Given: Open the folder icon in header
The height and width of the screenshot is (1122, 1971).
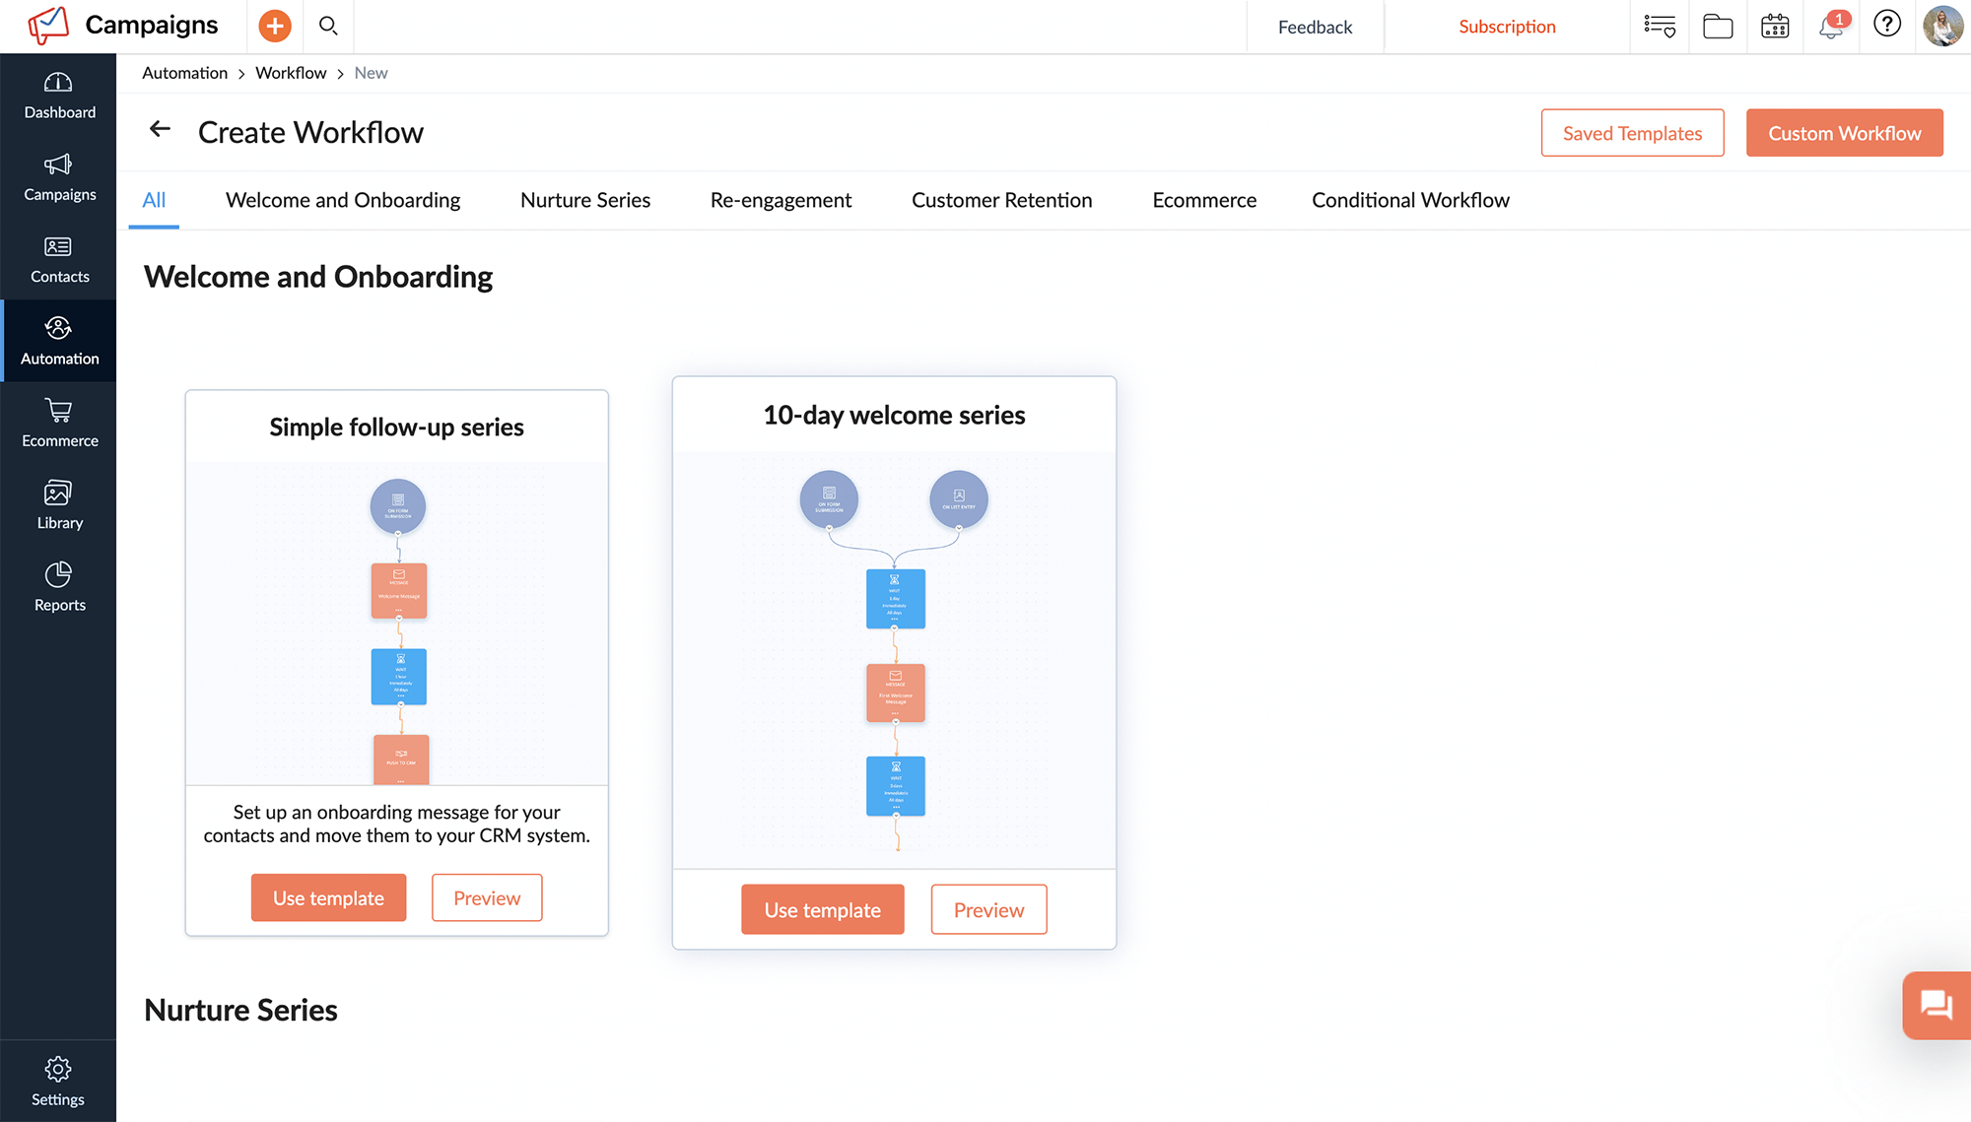Looking at the screenshot, I should tap(1718, 27).
